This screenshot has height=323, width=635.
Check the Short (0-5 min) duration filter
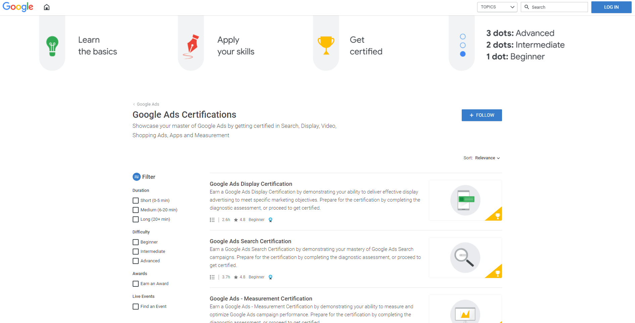pyautogui.click(x=136, y=200)
